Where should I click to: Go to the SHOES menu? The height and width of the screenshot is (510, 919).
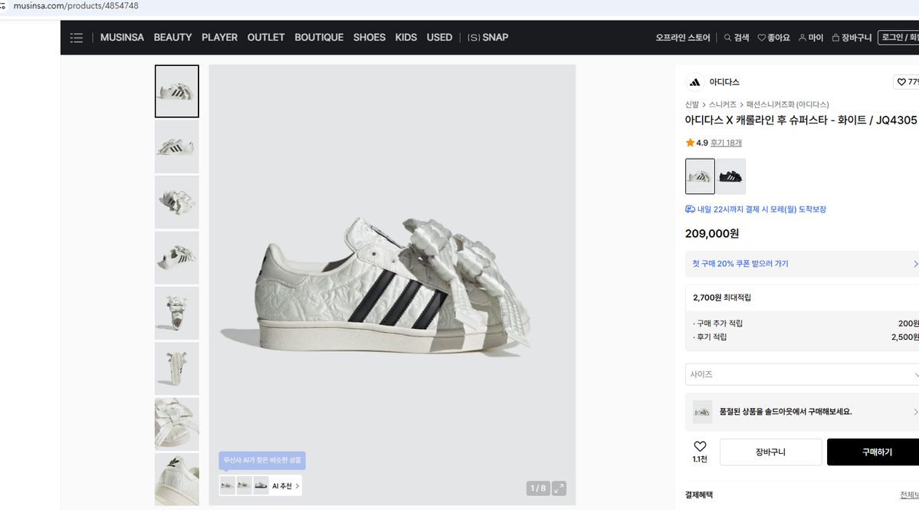coord(369,38)
